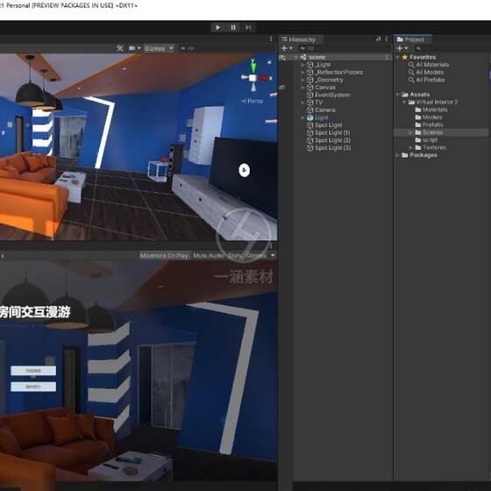Select the _Light object cube icon
The image size is (491, 491).
310,65
